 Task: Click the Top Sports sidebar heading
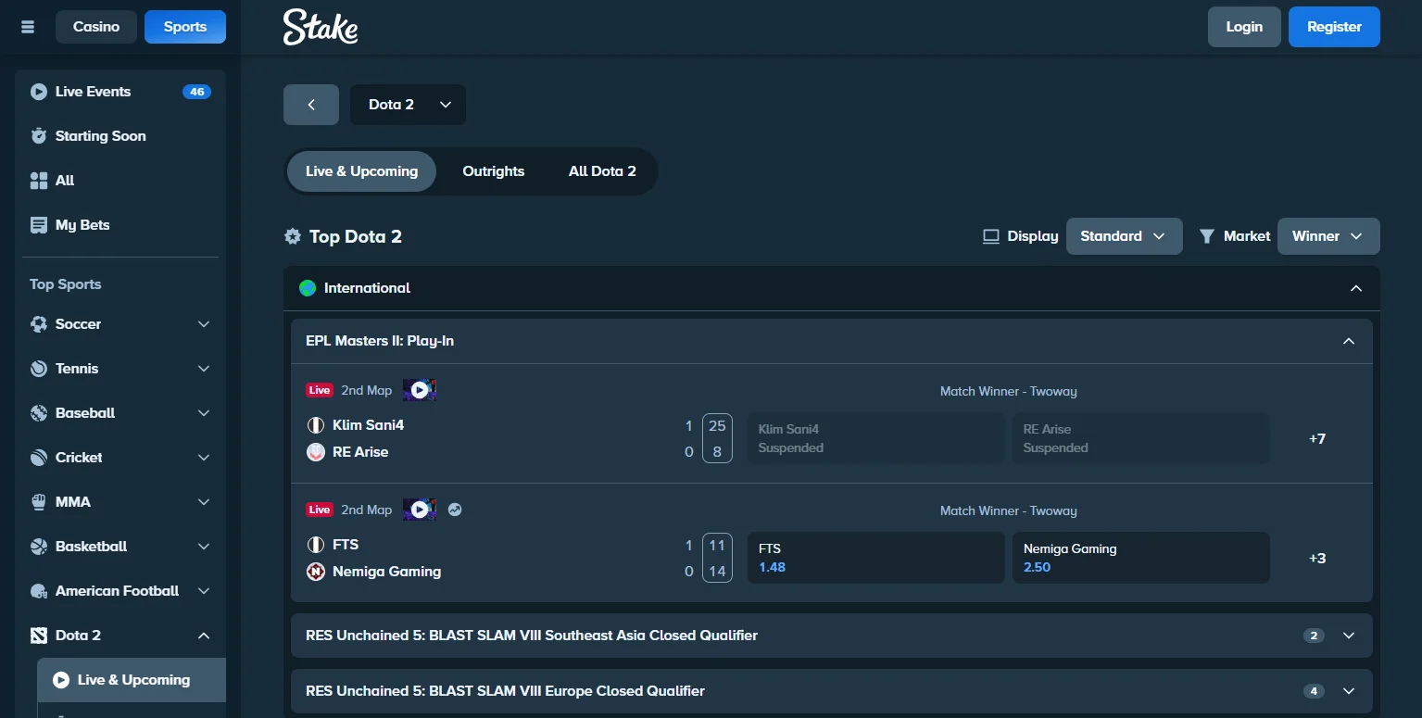(x=66, y=284)
